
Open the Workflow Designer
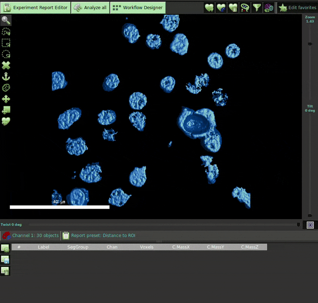(138, 8)
